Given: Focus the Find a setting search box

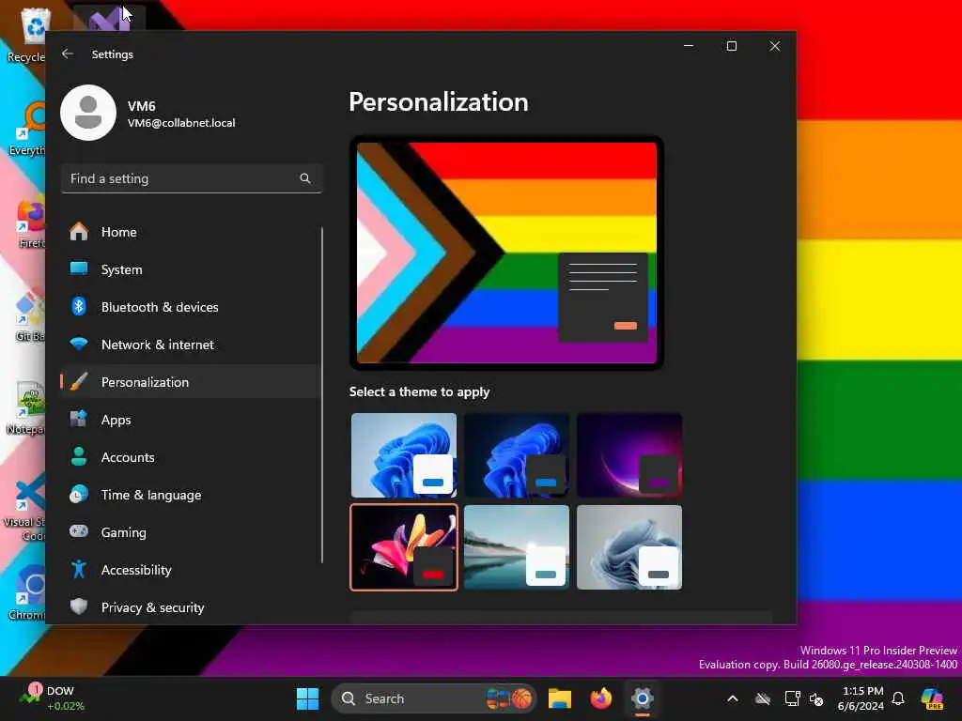Looking at the screenshot, I should [x=192, y=178].
